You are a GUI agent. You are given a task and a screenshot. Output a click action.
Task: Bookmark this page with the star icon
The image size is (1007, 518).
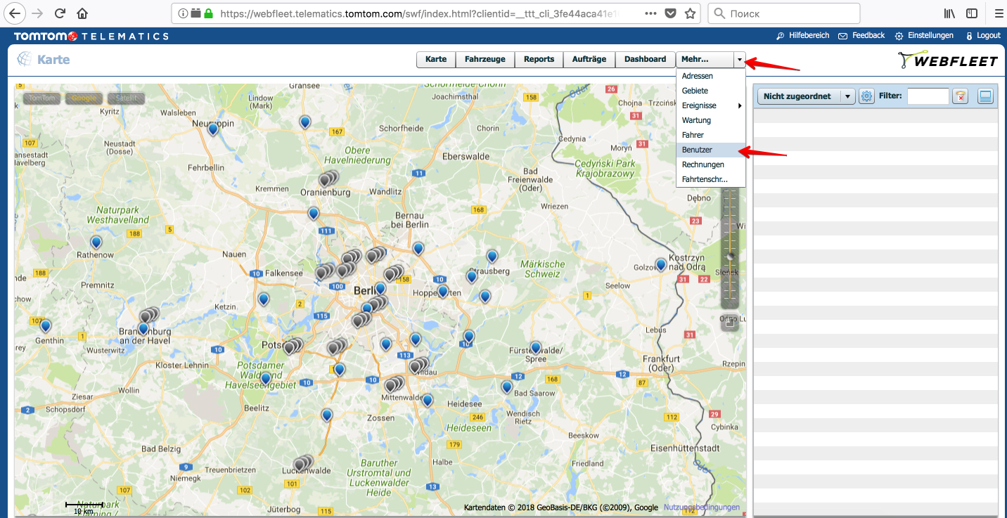(x=690, y=13)
